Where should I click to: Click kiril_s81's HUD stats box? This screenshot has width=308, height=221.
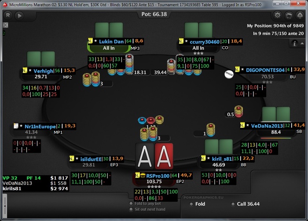coord(219,178)
